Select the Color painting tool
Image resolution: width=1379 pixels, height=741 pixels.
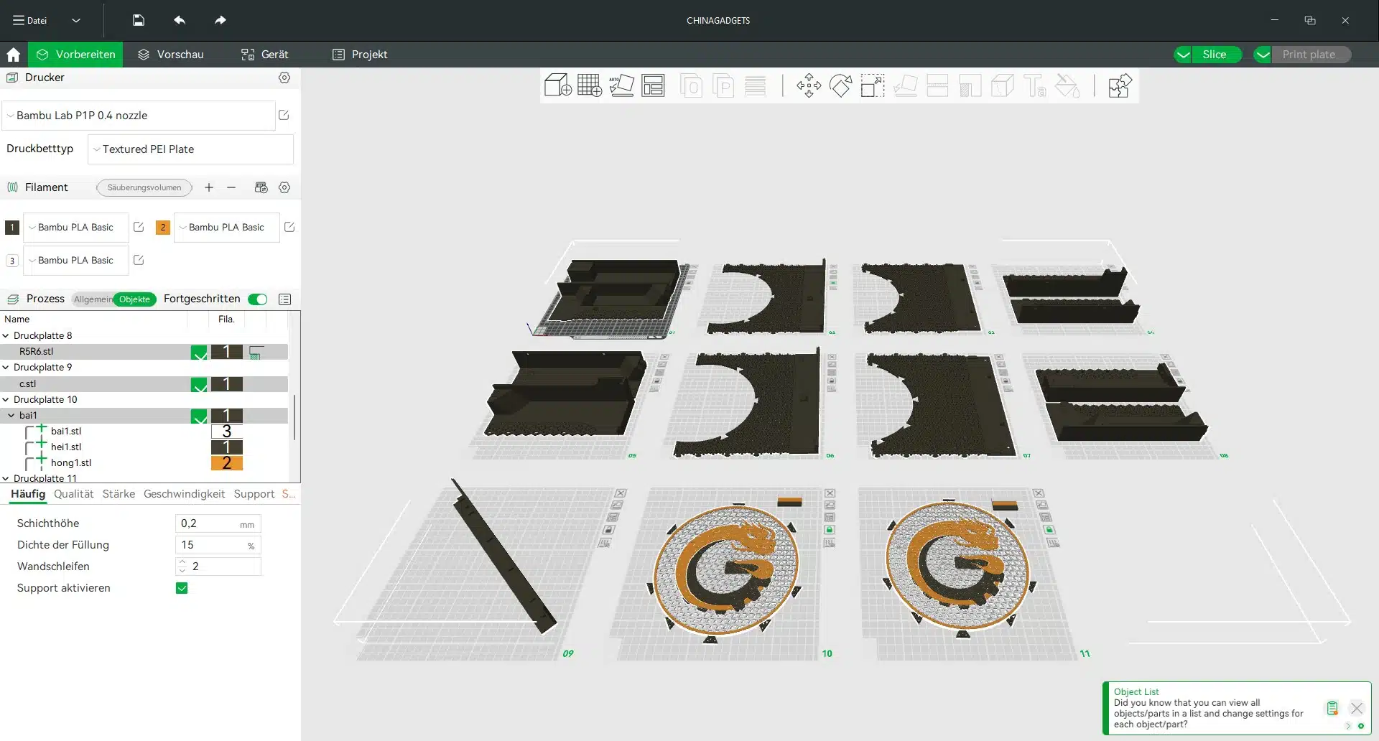(x=1067, y=85)
